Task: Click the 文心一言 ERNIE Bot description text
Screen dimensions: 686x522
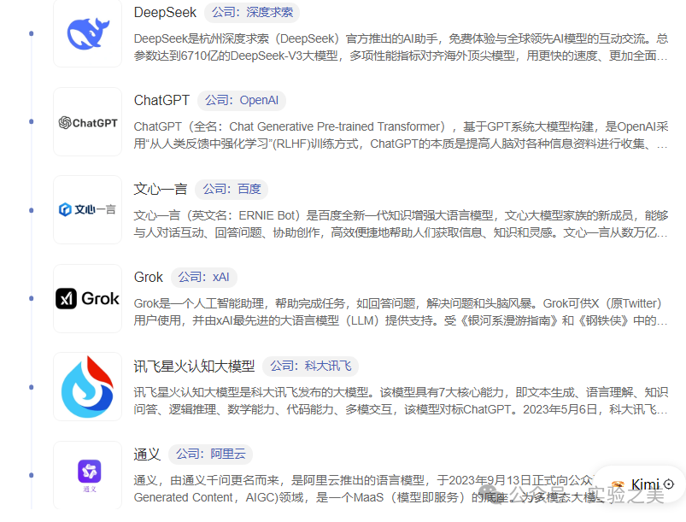Action: coord(401,224)
